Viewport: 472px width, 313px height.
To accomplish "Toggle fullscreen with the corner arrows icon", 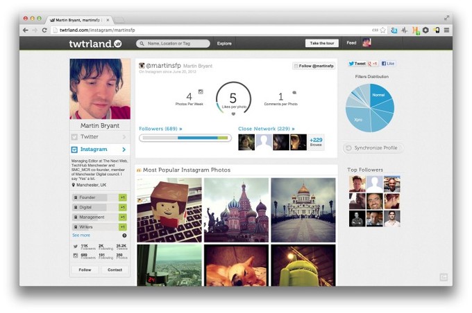I will [446, 18].
